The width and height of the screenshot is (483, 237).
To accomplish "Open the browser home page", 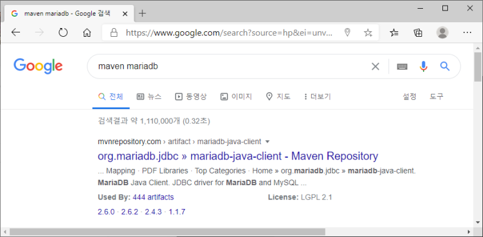I will (87, 32).
